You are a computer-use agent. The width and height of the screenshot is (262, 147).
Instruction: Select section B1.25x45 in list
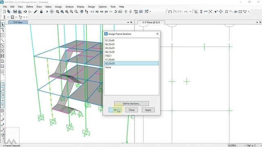pos(131,40)
